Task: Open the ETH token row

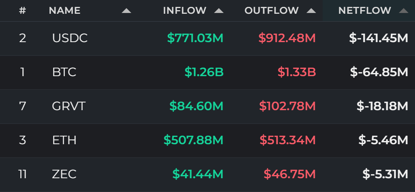Action: [x=207, y=140]
